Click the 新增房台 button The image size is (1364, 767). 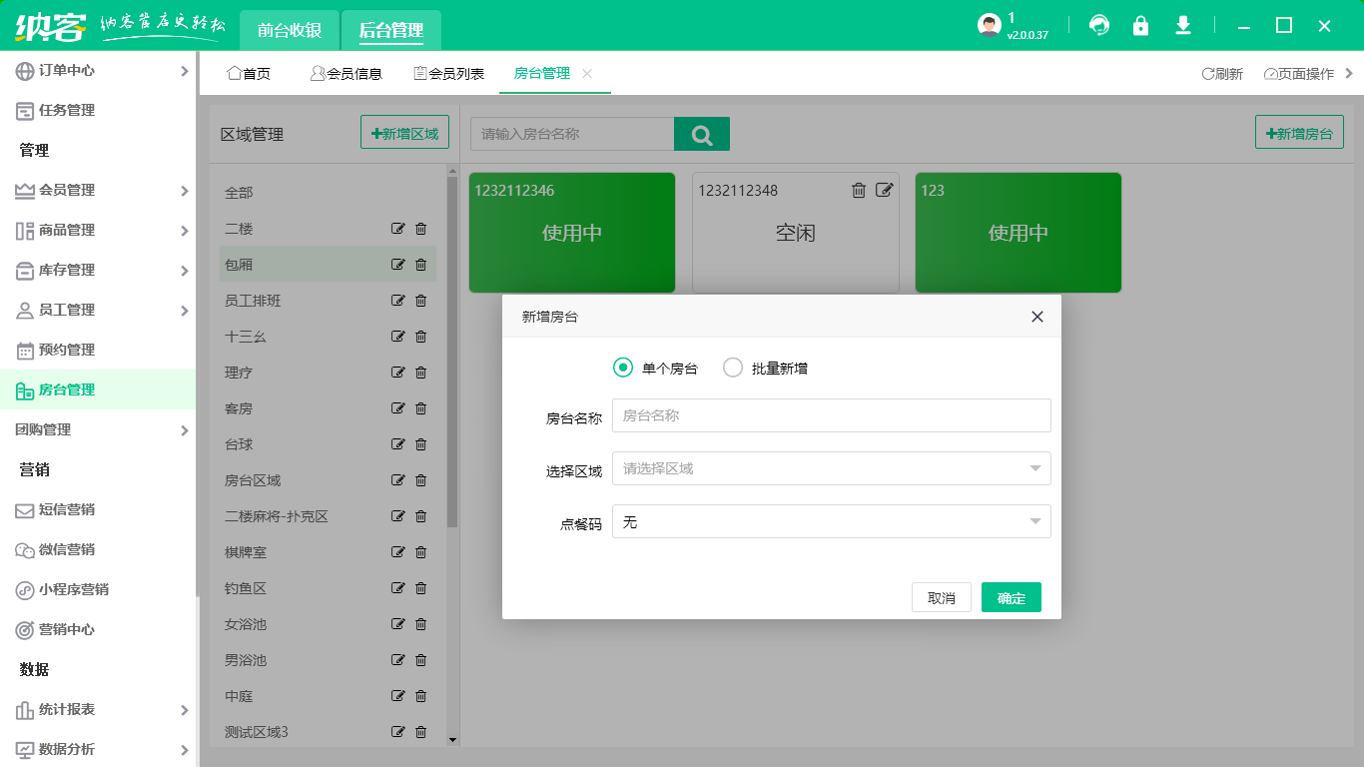click(1299, 131)
